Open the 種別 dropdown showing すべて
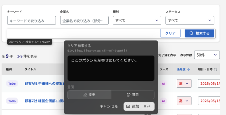The height and width of the screenshot is (115, 226). tap(137, 20)
